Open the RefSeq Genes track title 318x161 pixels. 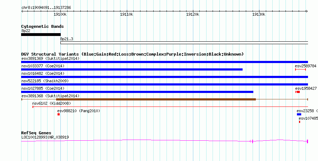point(36,133)
